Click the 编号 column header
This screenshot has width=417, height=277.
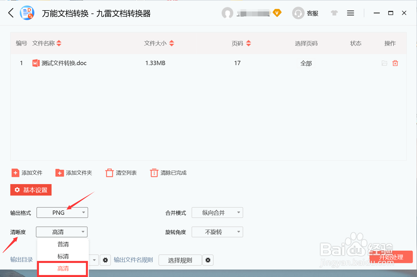tap(21, 43)
